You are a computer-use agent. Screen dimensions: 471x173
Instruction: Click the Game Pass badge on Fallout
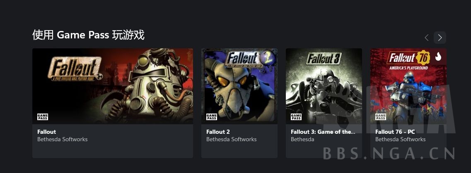(x=43, y=117)
